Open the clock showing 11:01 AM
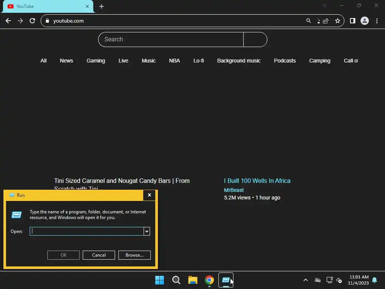385x289 pixels. pyautogui.click(x=358, y=280)
